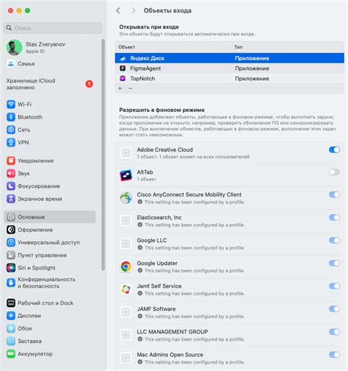Remove login item with minus button
This screenshot has width=348, height=371.
tap(131, 88)
